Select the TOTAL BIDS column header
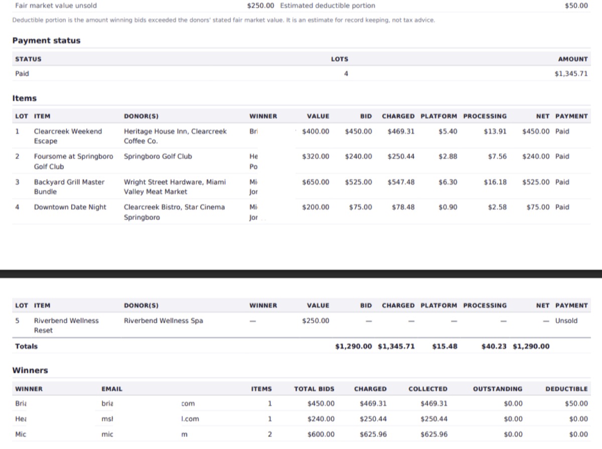This screenshot has height=449, width=602. (314, 389)
